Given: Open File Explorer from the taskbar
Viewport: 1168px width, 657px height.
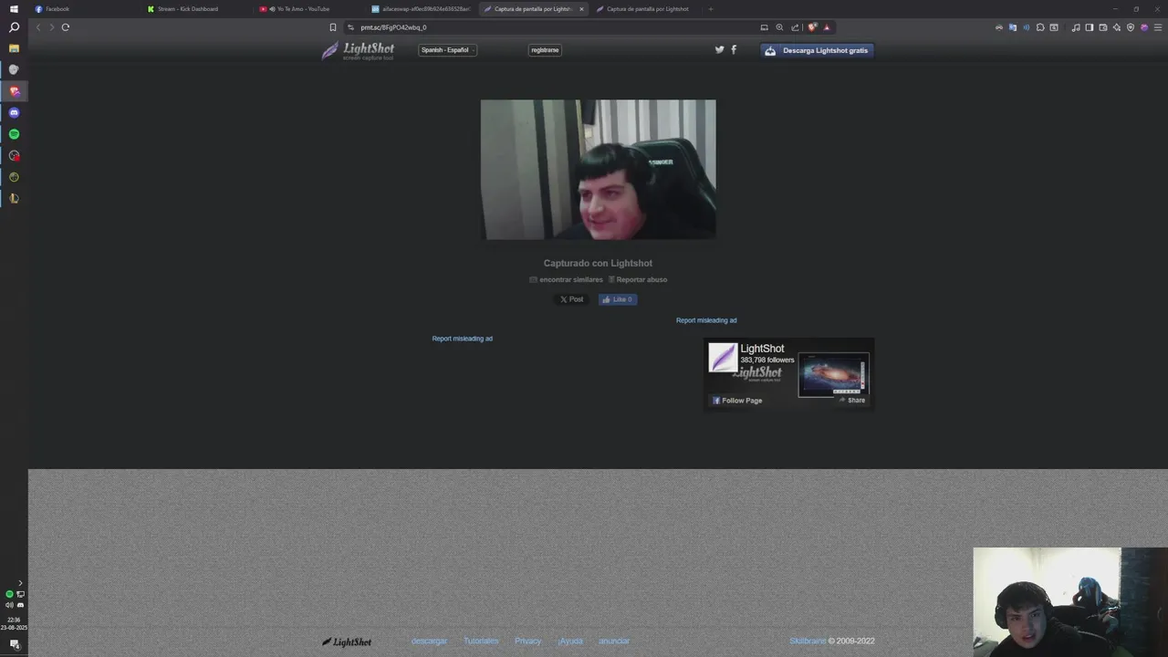Looking at the screenshot, I should pyautogui.click(x=14, y=48).
